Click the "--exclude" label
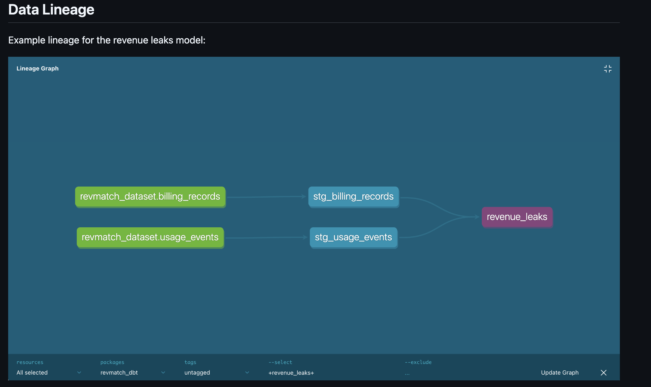651x387 pixels. point(418,362)
